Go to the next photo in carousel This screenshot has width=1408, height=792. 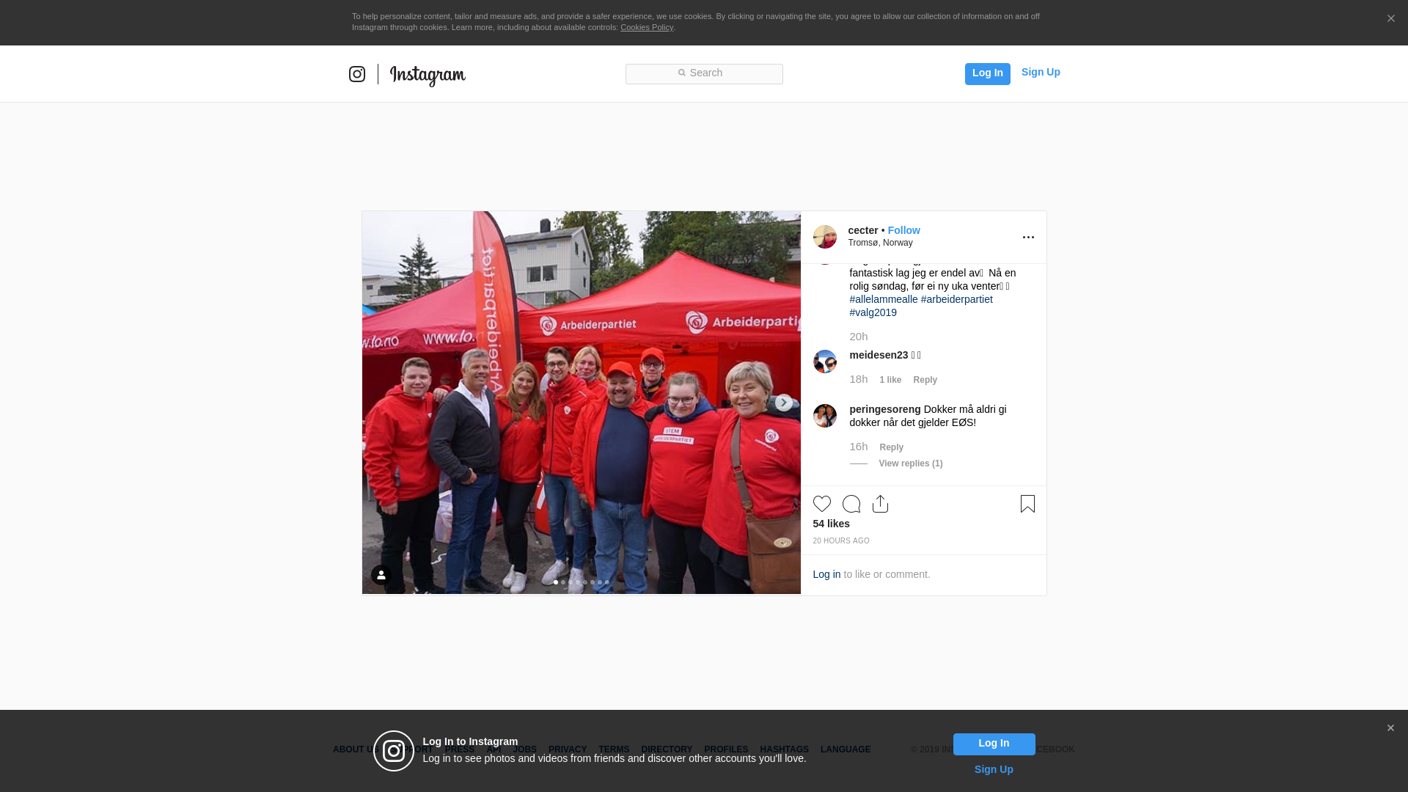[783, 403]
